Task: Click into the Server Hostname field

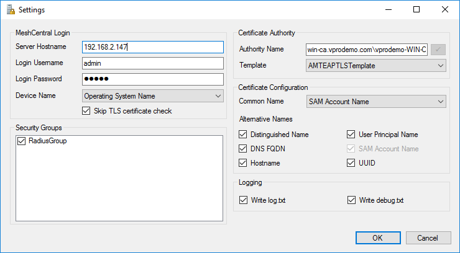Action: [152, 47]
